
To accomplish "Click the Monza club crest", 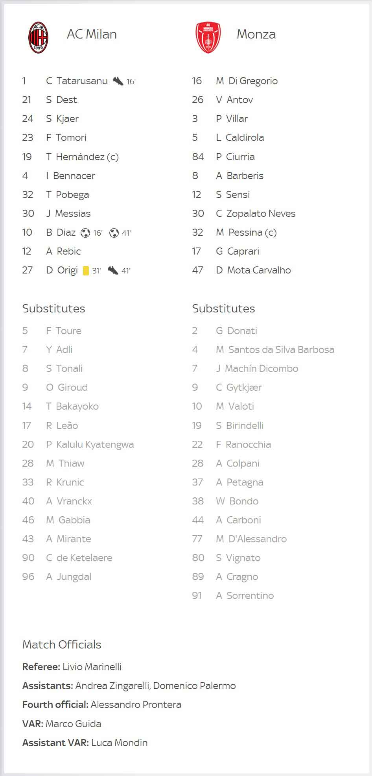I will coord(208,37).
